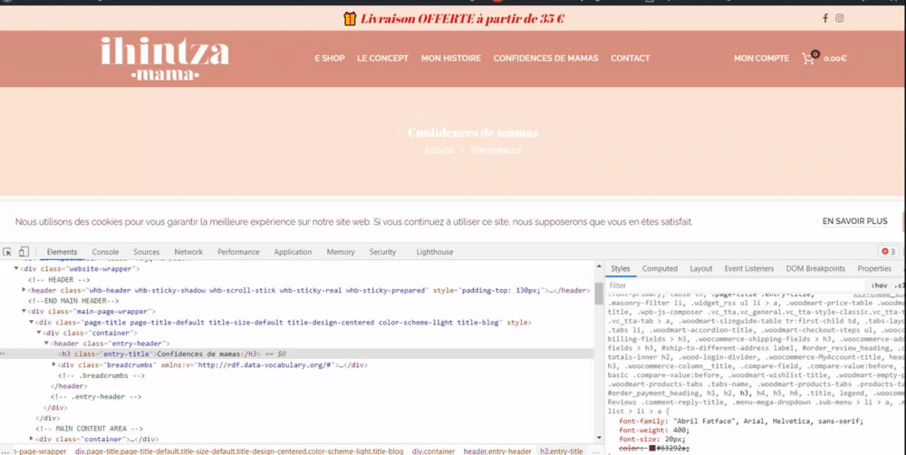Click the Elements panel scroll-down arrow

[599, 439]
